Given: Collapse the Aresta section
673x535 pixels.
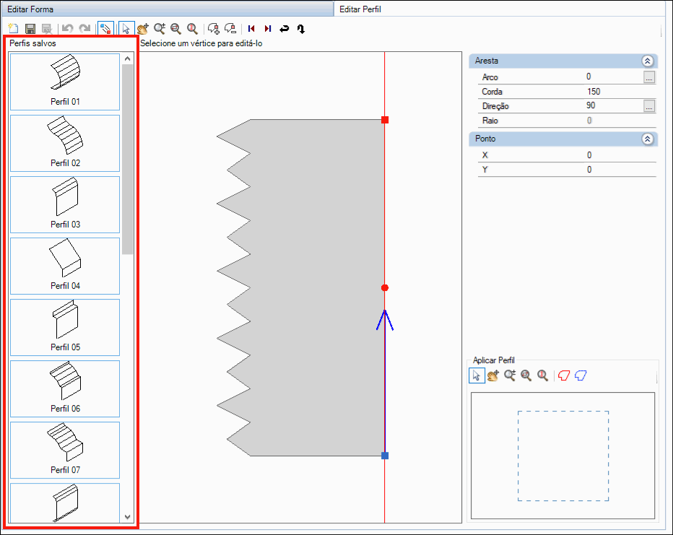Looking at the screenshot, I should click(648, 61).
